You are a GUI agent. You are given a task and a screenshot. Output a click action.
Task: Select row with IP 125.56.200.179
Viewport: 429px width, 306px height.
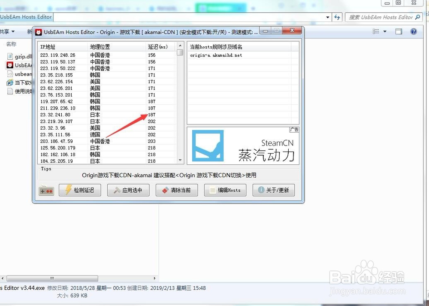[107, 148]
